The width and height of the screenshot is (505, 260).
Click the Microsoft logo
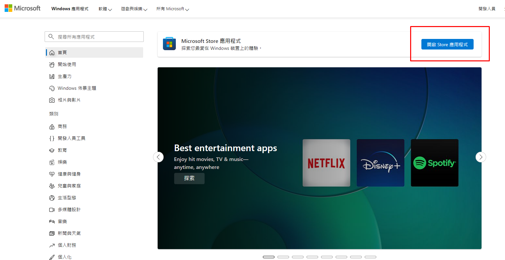pos(22,8)
